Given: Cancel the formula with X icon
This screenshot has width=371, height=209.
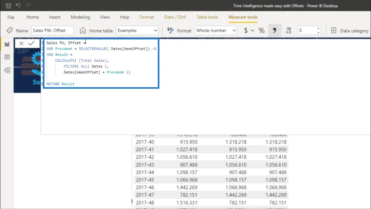Looking at the screenshot, I should click(x=21, y=43).
